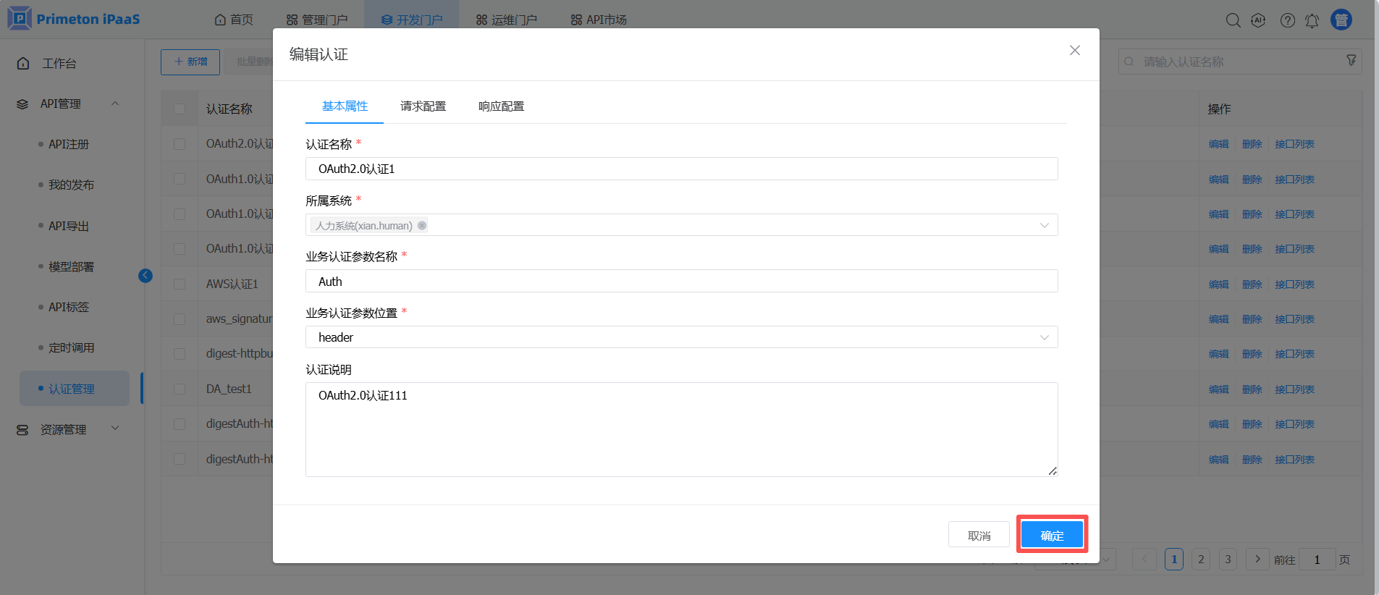Click the user avatar icon
Viewport: 1379px width, 595px height.
pos(1341,20)
